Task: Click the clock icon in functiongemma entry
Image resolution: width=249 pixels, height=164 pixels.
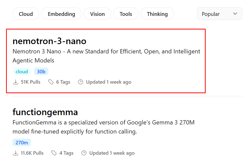Action: (x=84, y=153)
